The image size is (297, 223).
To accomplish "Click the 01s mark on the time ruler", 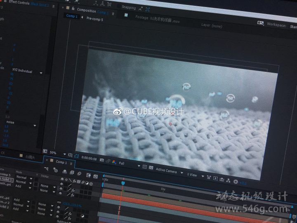I will [x=163, y=189].
